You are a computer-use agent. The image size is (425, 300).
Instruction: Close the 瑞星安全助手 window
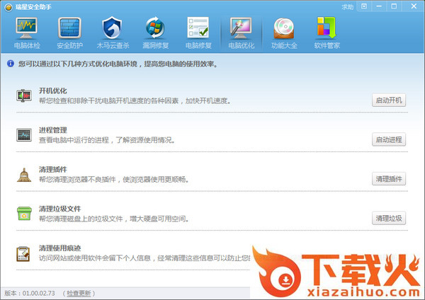click(414, 6)
